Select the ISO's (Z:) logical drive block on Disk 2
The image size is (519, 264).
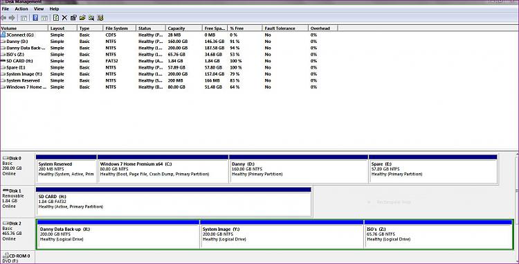[x=438, y=234]
